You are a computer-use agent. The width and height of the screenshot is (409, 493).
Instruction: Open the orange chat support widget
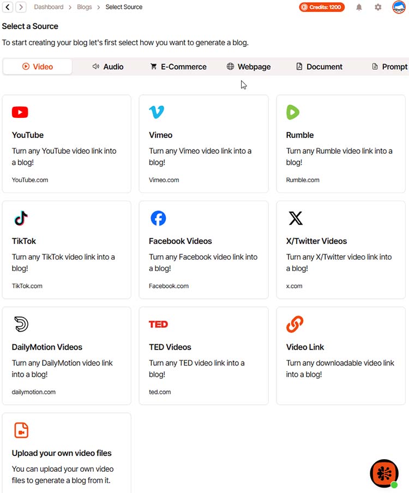click(384, 473)
